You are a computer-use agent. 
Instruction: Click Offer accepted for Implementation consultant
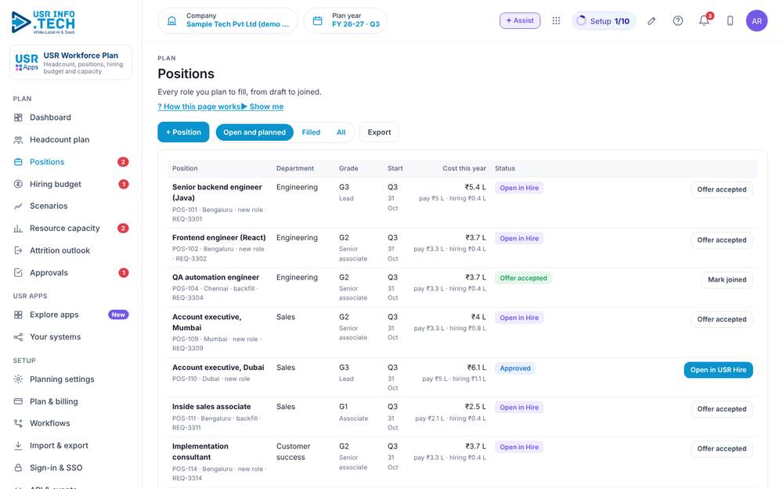tap(722, 448)
